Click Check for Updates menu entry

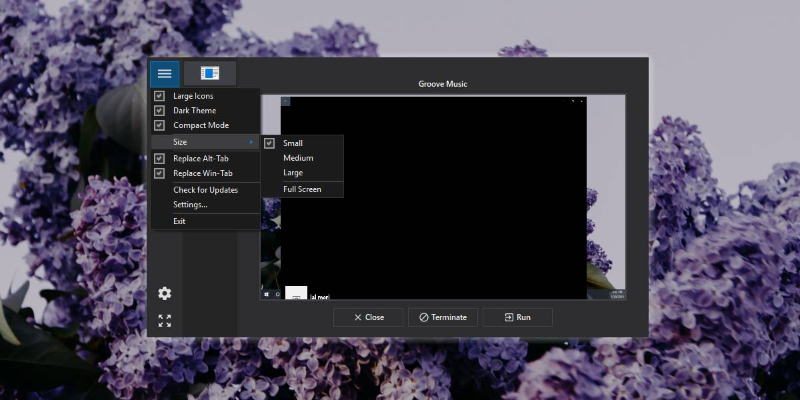tap(205, 190)
